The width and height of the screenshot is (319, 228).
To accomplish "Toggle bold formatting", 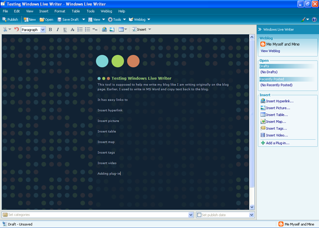I will pyautogui.click(x=50, y=30).
